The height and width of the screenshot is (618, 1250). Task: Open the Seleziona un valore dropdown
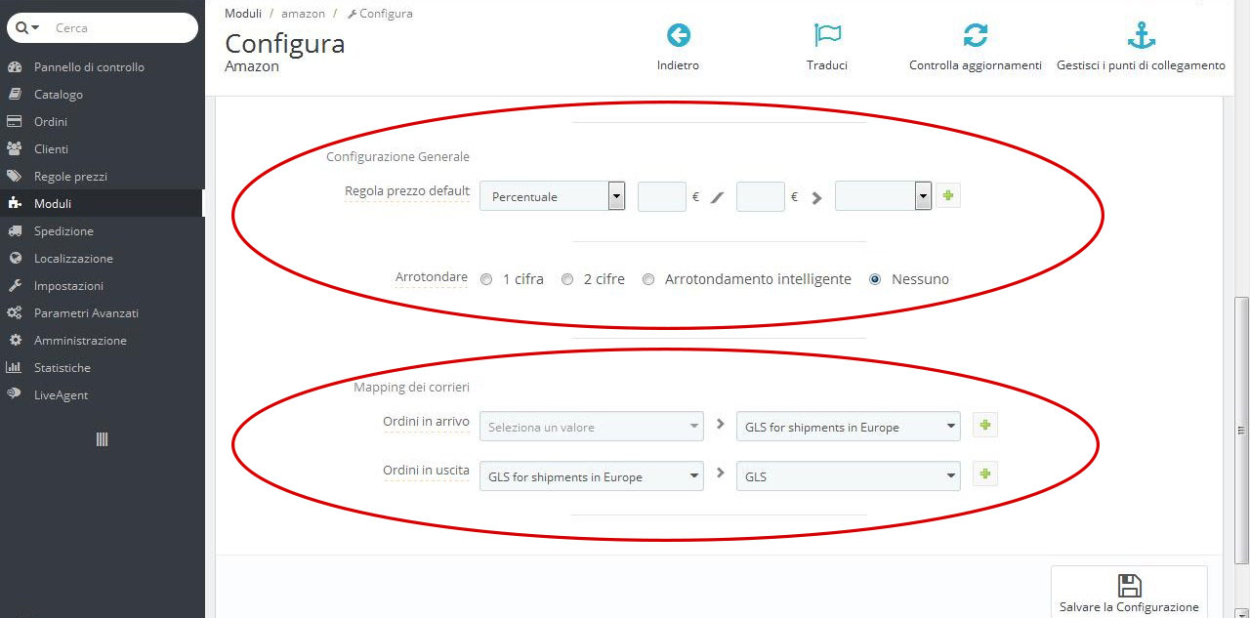coord(592,427)
